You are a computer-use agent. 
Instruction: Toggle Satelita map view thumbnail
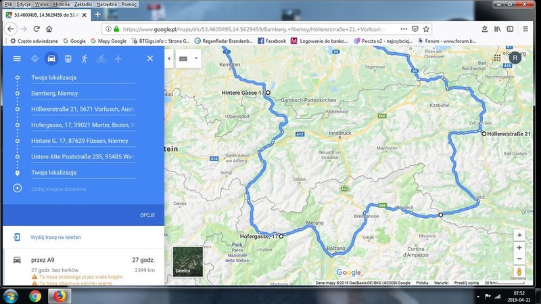click(187, 262)
